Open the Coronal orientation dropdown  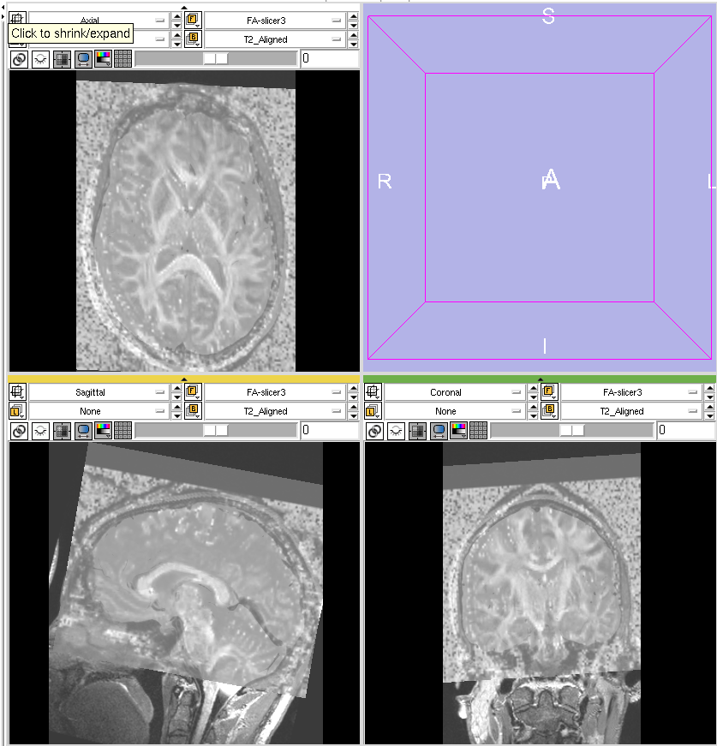coord(454,392)
